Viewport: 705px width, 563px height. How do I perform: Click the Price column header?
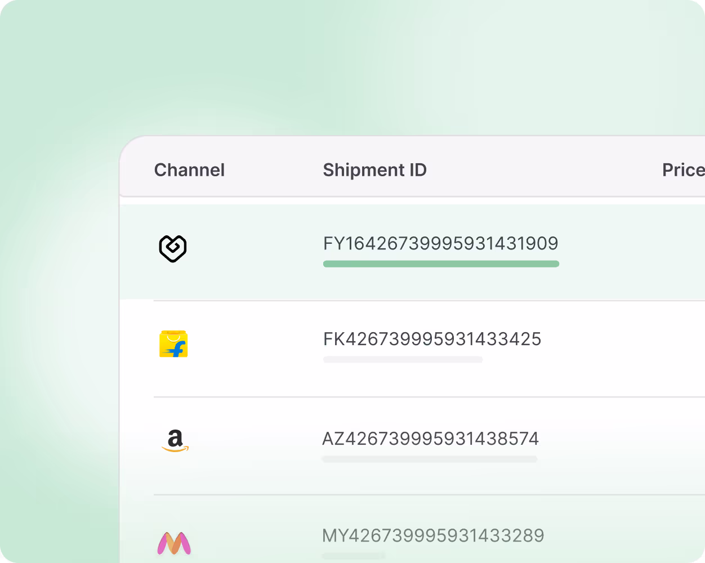point(682,170)
